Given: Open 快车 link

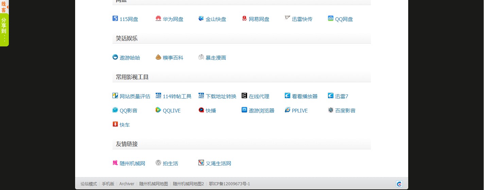Looking at the screenshot, I should point(125,125).
